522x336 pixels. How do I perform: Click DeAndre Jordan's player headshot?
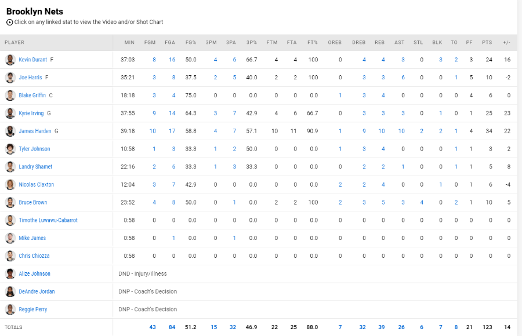click(10, 292)
